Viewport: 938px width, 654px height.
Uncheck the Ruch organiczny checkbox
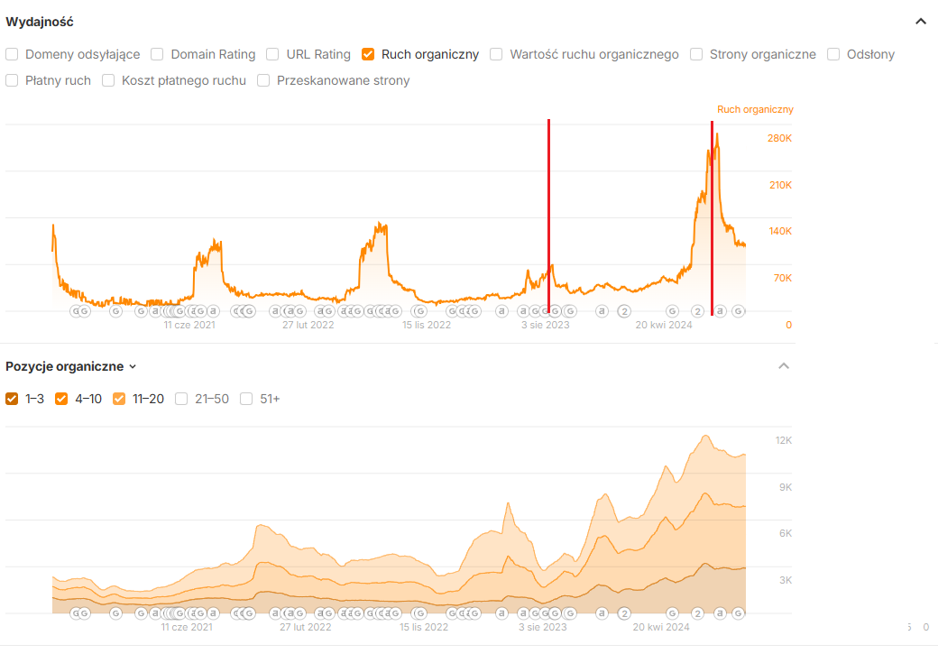(x=368, y=54)
